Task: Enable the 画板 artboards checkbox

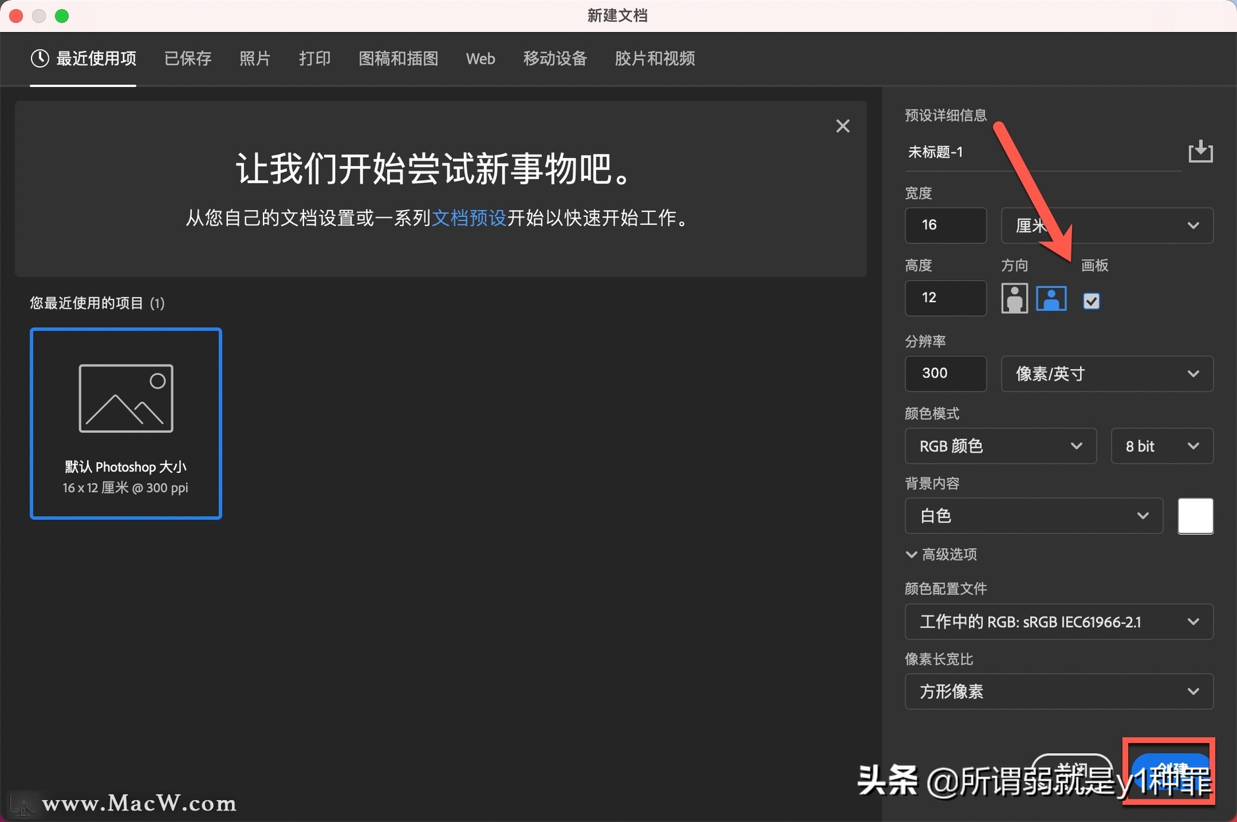Action: point(1091,300)
